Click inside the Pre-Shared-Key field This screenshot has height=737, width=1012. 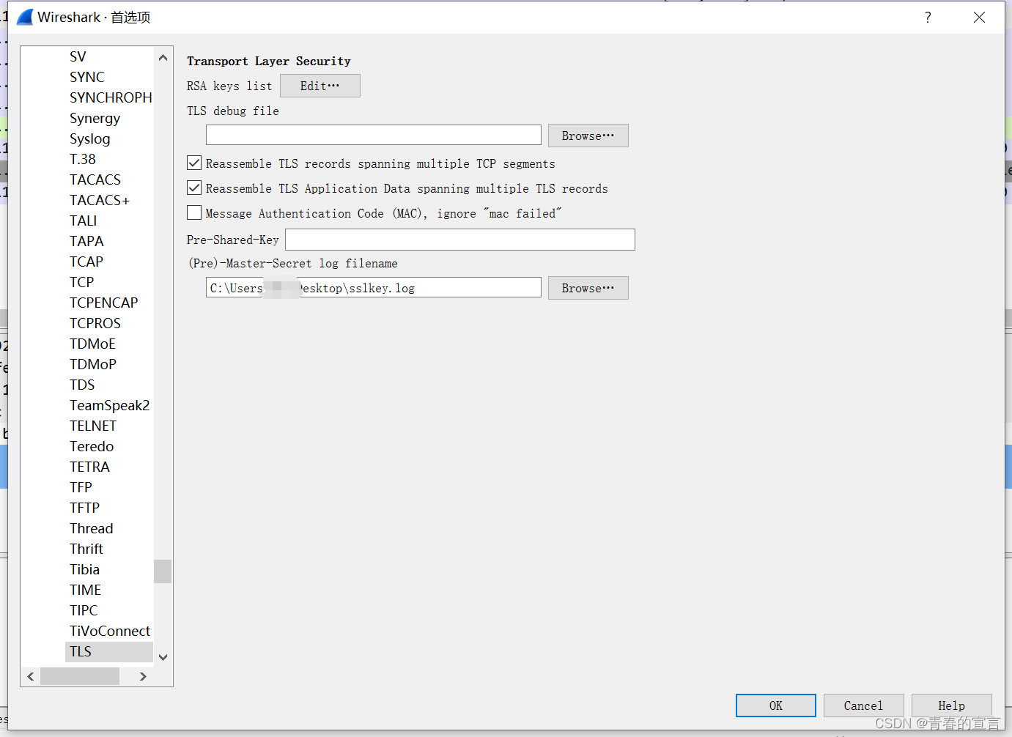(x=459, y=240)
